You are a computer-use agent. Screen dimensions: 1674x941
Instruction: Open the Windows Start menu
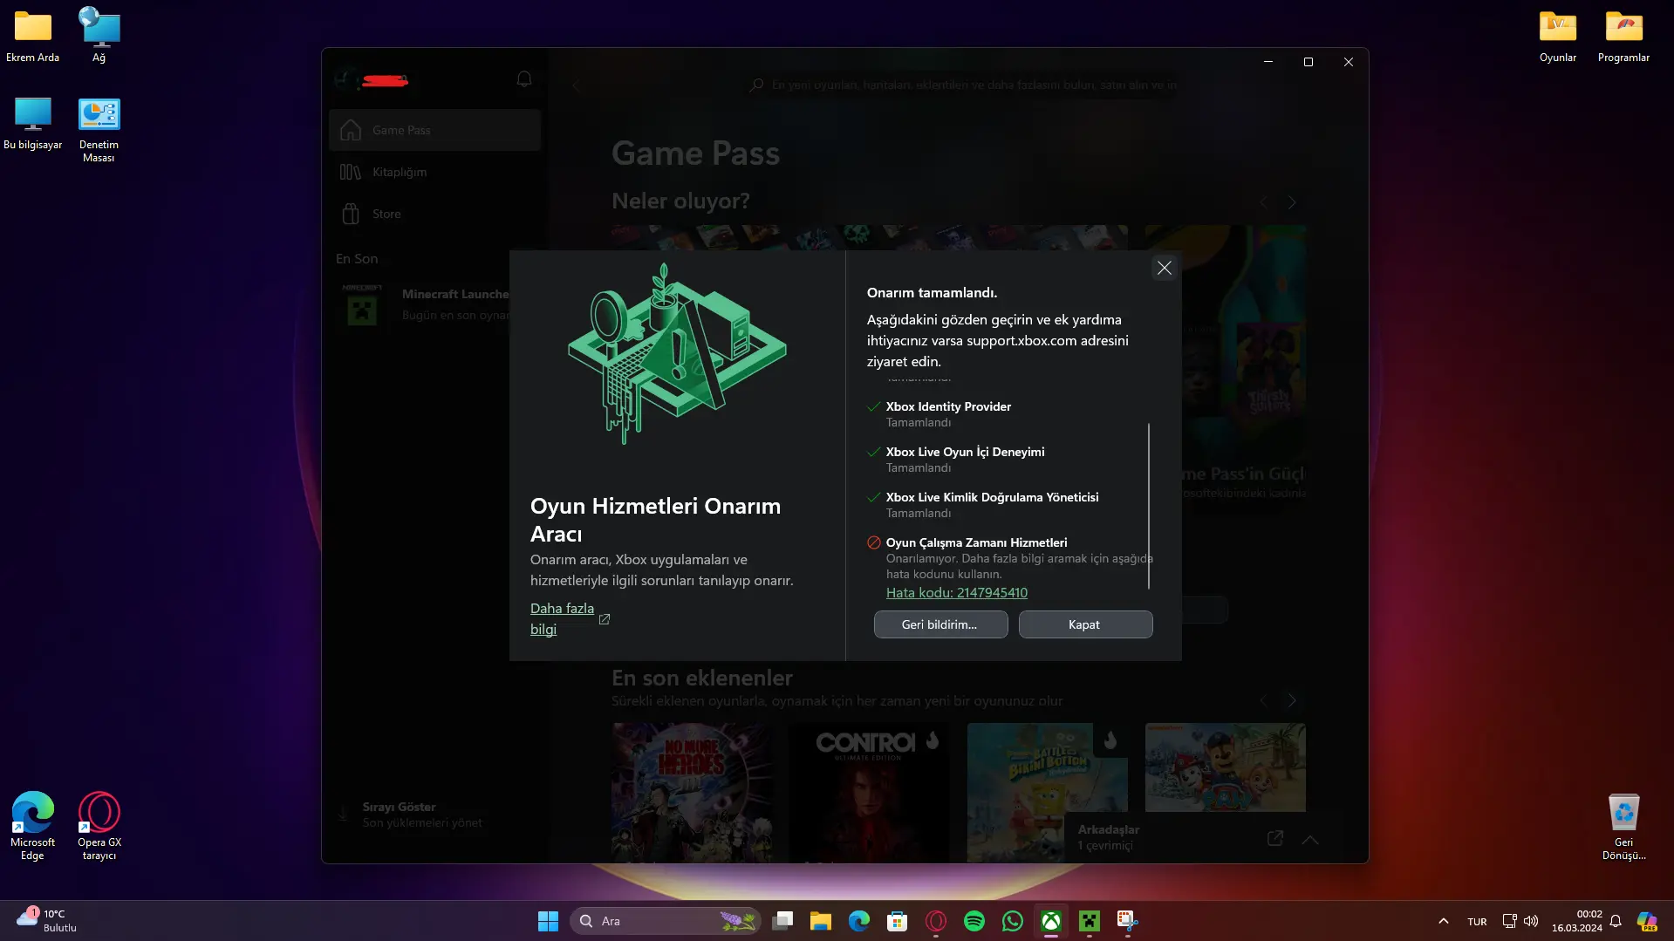point(548,921)
